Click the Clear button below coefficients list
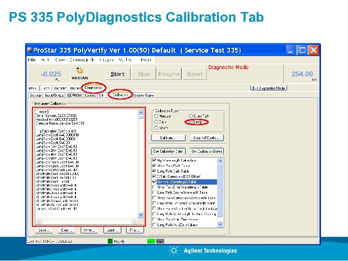 pos(67,230)
